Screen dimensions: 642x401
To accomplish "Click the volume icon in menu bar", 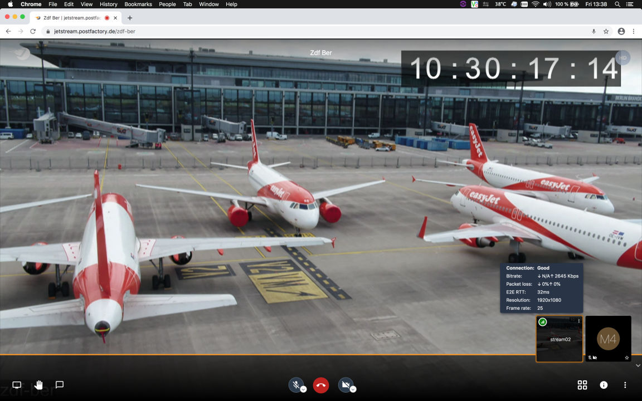I will [x=547, y=4].
